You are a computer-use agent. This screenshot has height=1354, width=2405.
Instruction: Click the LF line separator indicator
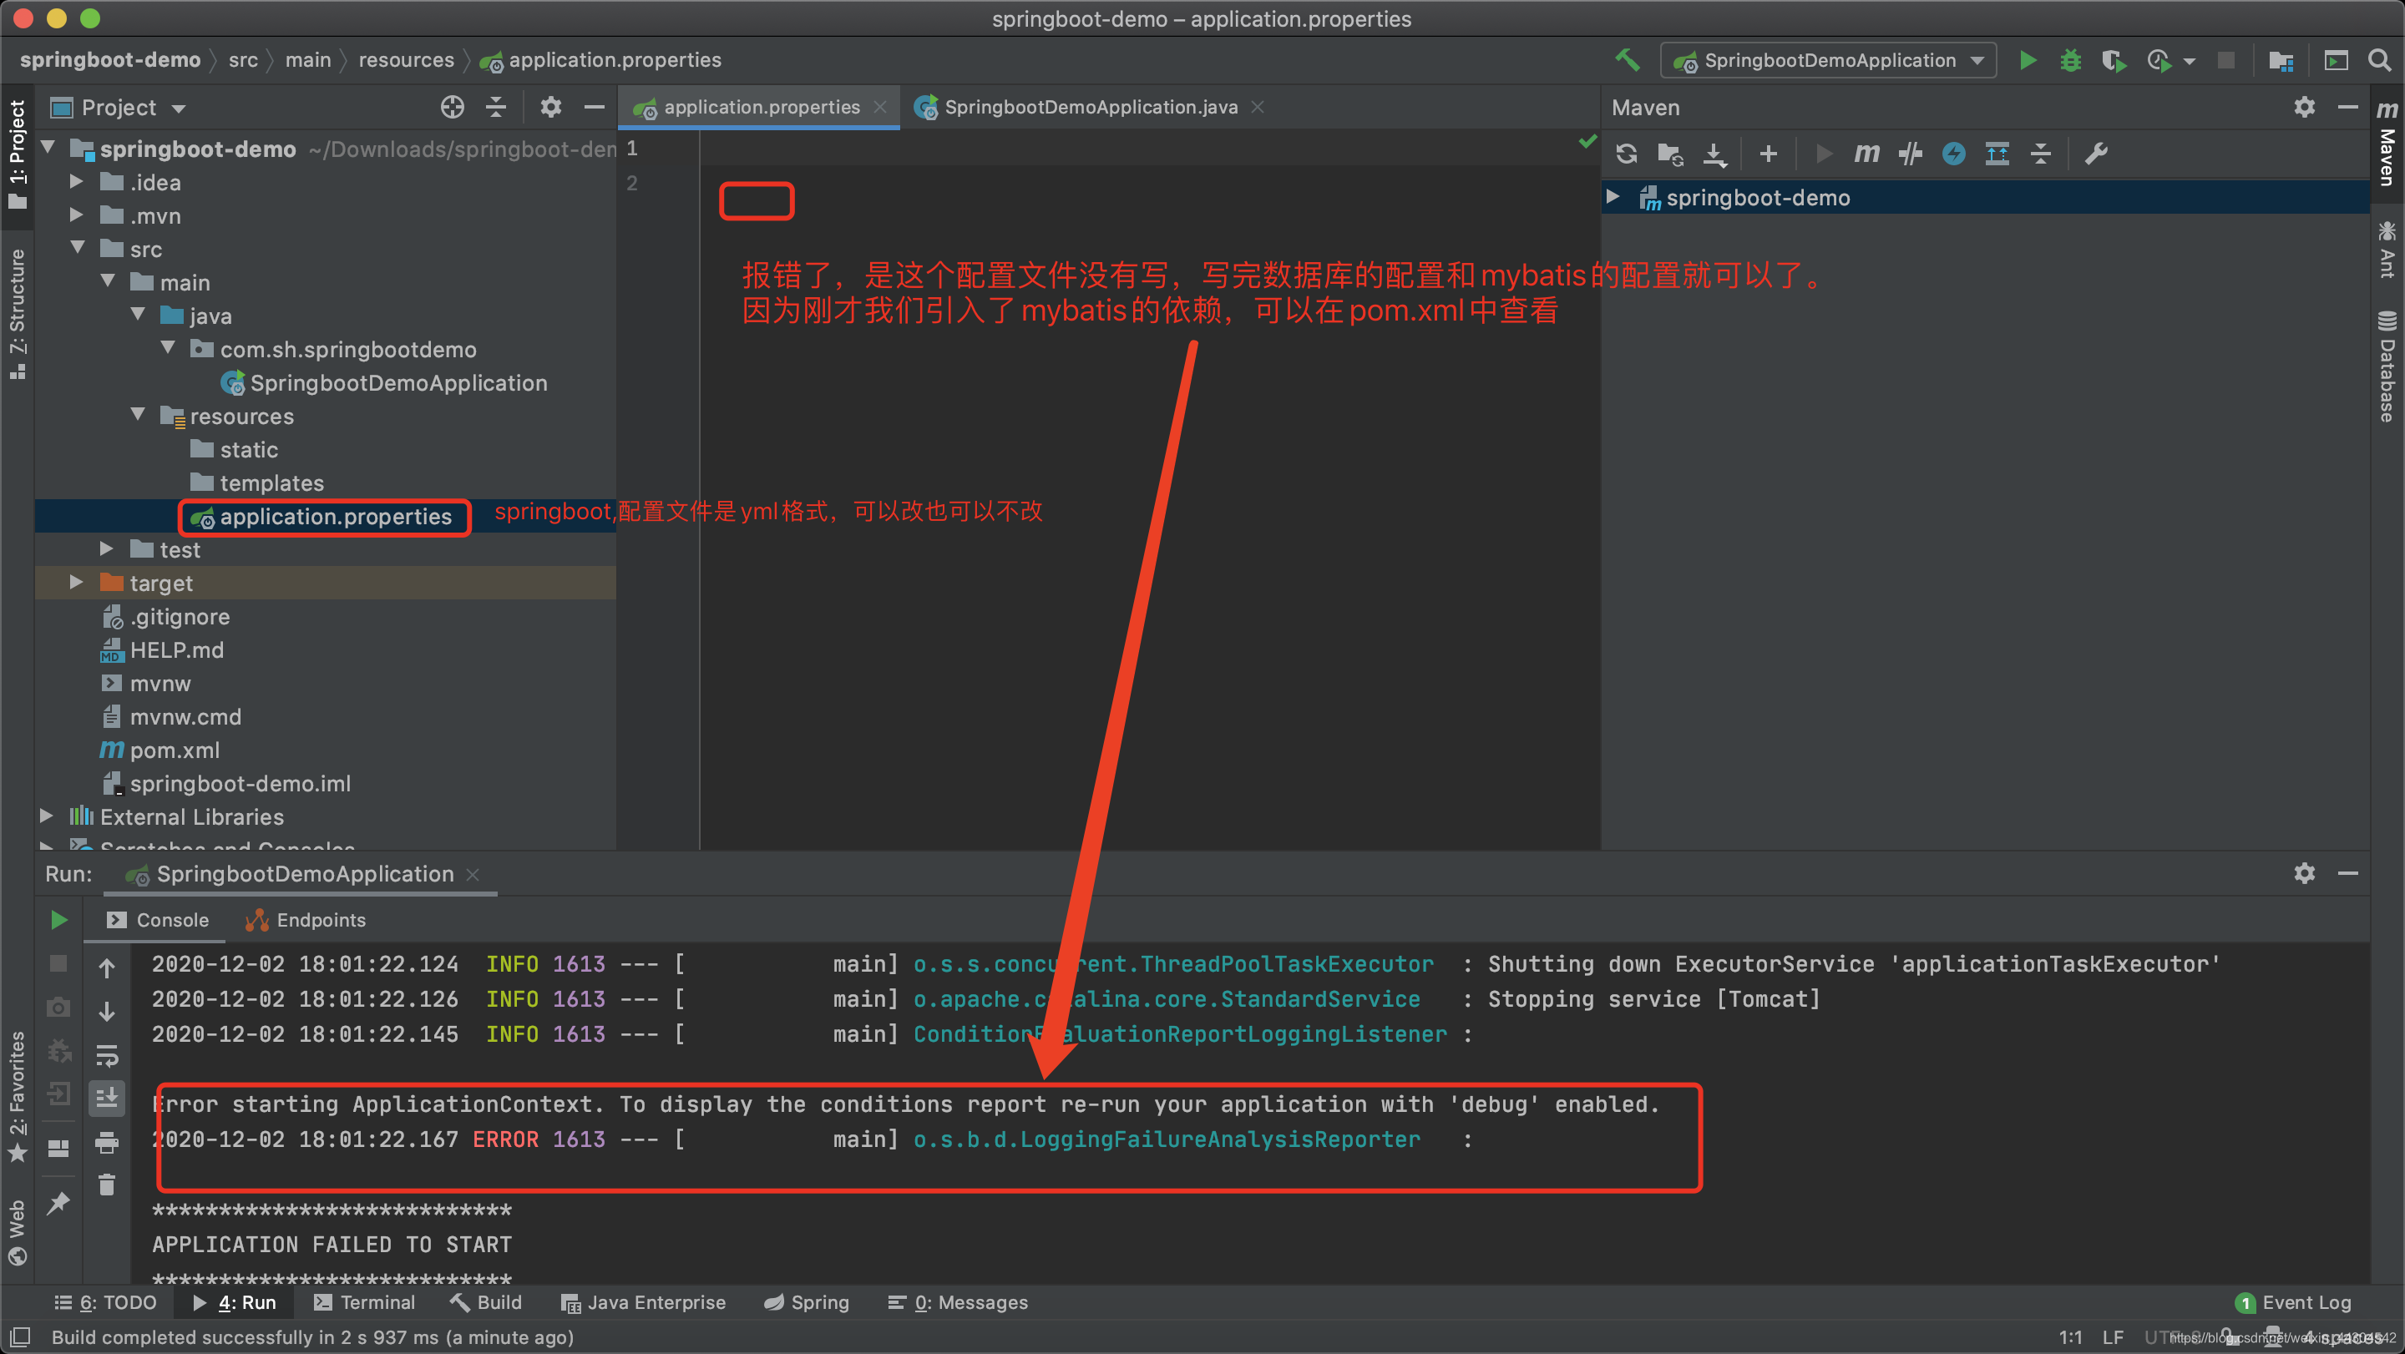tap(2113, 1336)
